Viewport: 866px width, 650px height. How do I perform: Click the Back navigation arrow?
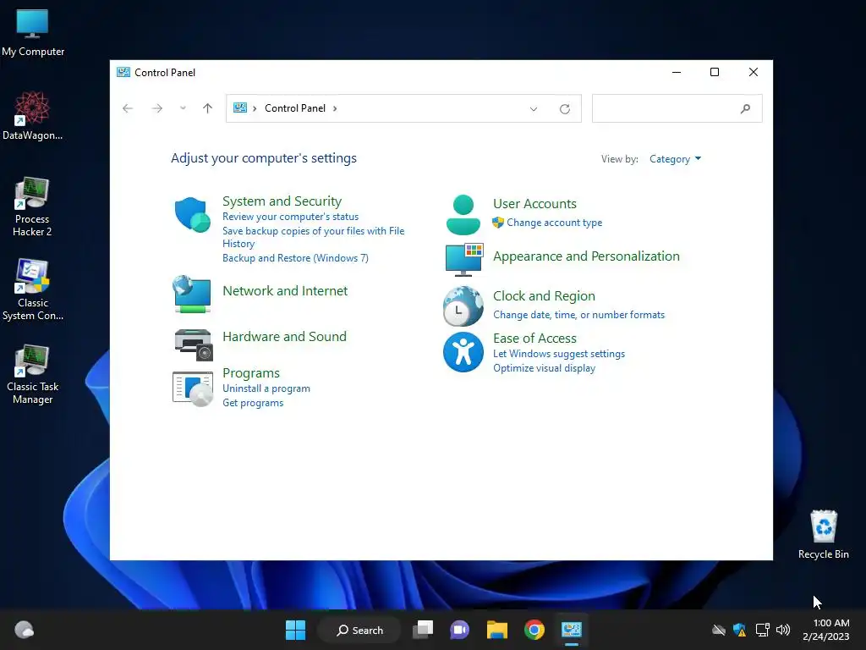(128, 108)
